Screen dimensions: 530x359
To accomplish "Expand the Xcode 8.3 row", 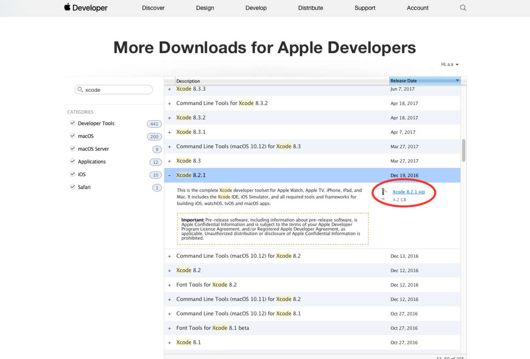I will [170, 161].
